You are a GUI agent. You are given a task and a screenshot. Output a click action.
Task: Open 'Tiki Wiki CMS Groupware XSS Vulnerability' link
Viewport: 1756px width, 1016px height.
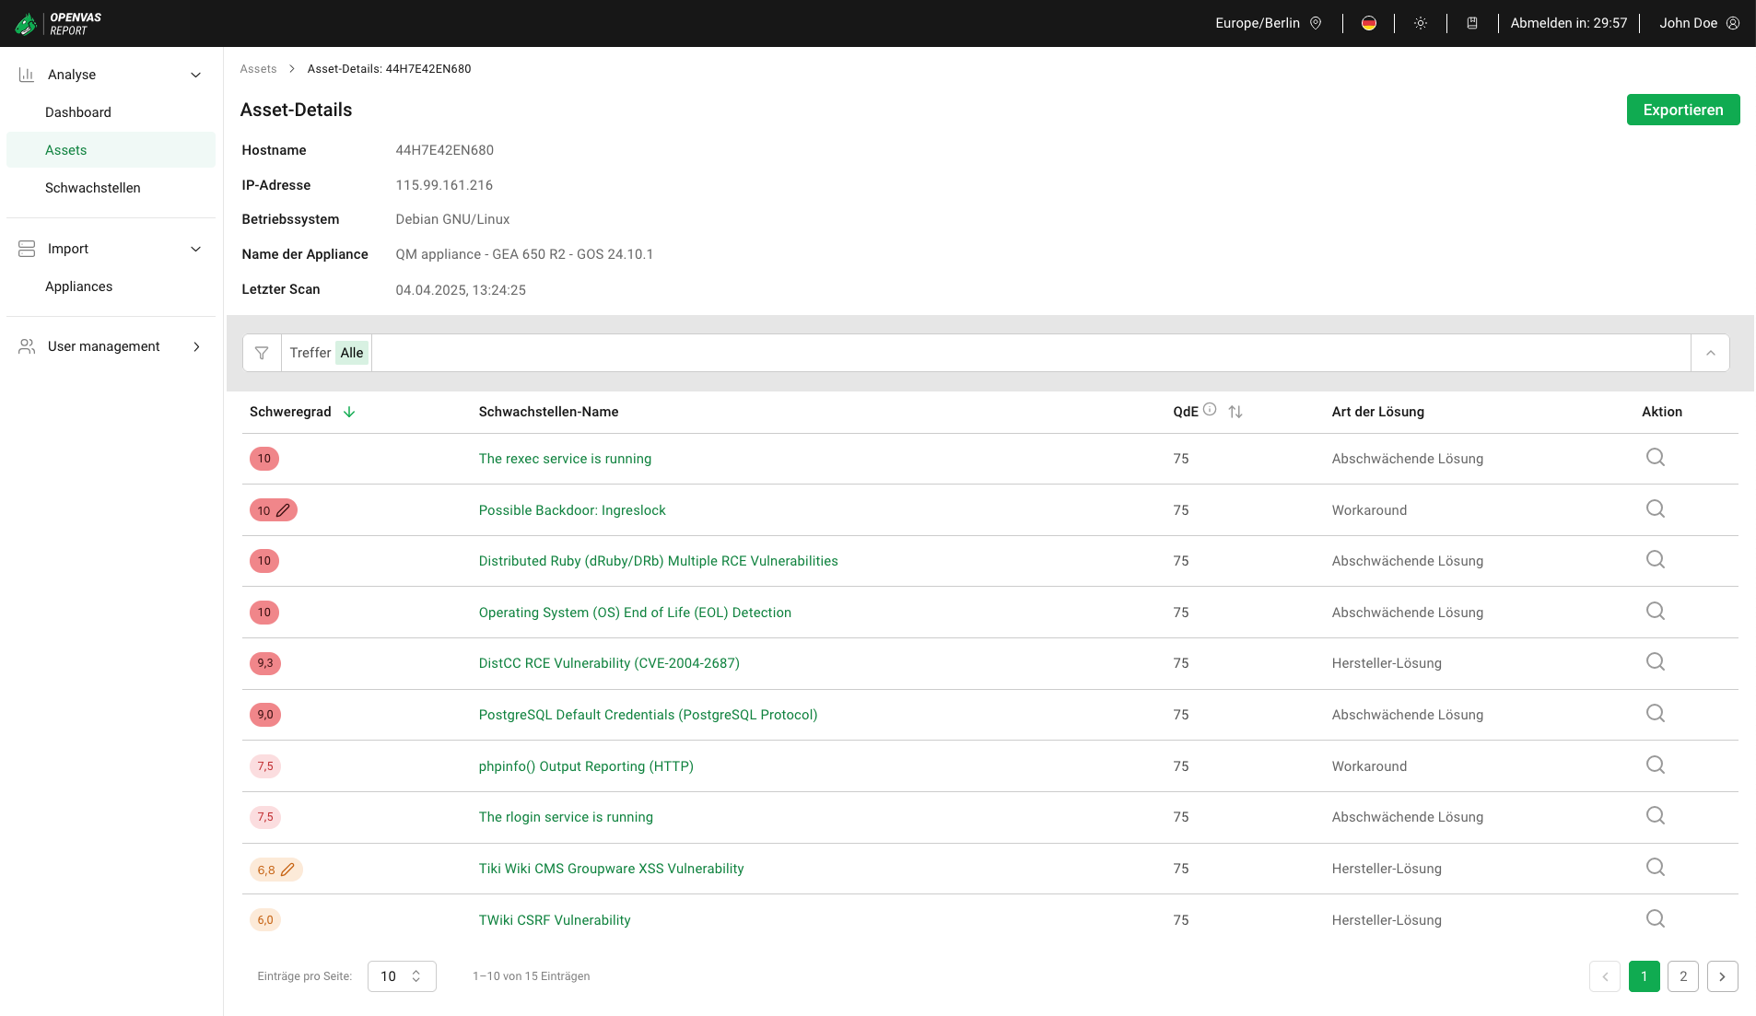(611, 869)
